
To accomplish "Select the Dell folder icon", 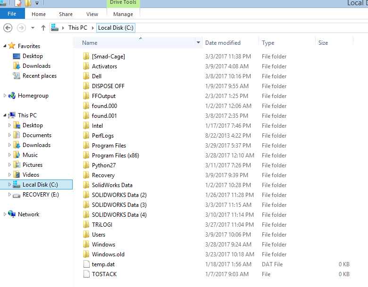I will click(x=86, y=76).
